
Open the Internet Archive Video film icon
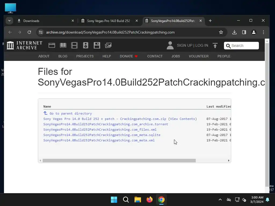tap(74, 45)
